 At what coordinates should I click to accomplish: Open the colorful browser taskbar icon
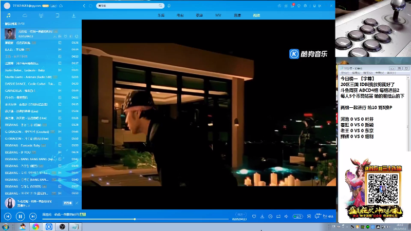tap(35, 226)
